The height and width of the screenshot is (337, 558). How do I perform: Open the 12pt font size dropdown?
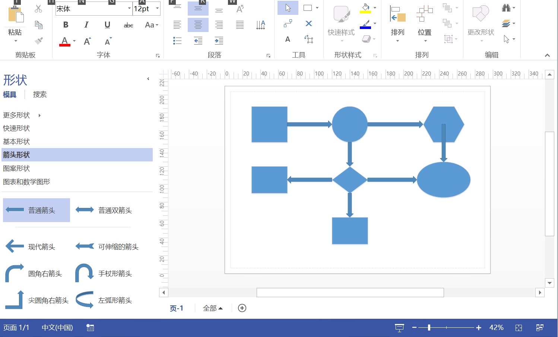[157, 9]
